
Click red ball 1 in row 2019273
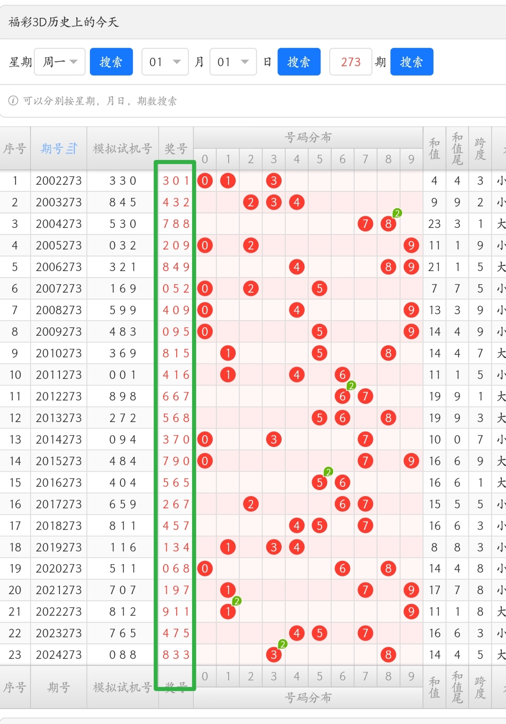point(228,547)
